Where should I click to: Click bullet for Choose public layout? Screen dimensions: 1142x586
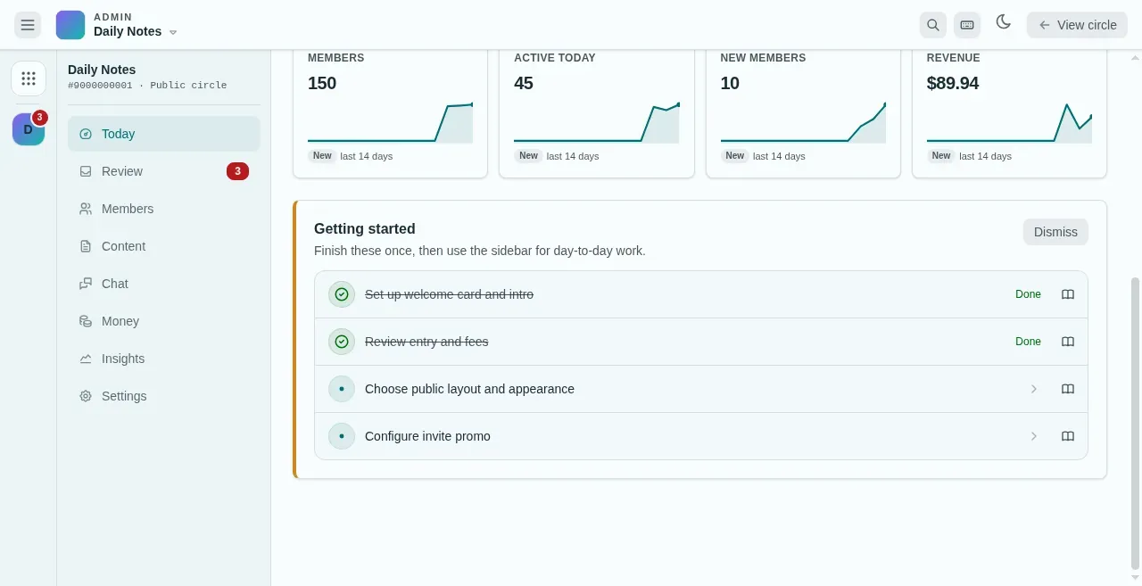[x=342, y=389]
